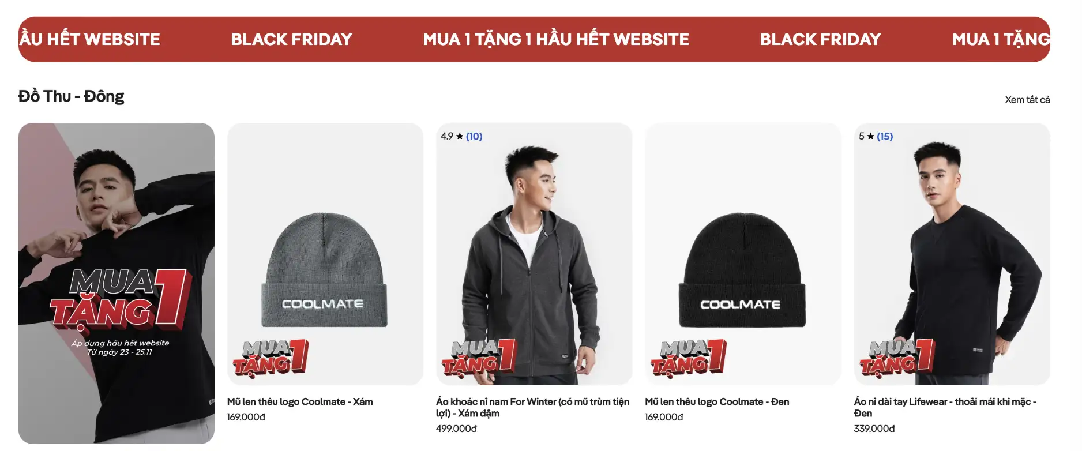Click the (10) review count

(474, 137)
